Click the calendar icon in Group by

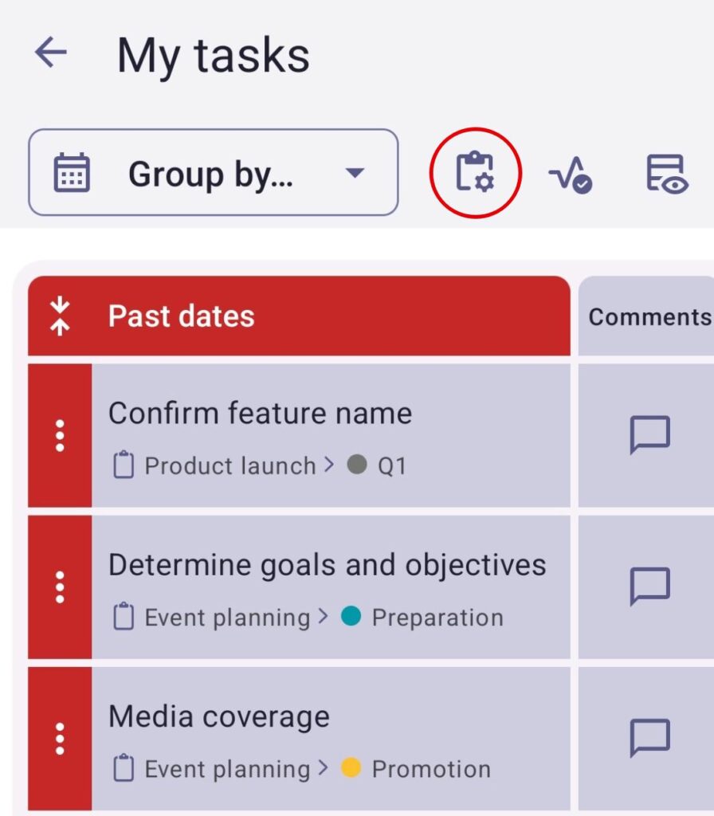point(72,173)
